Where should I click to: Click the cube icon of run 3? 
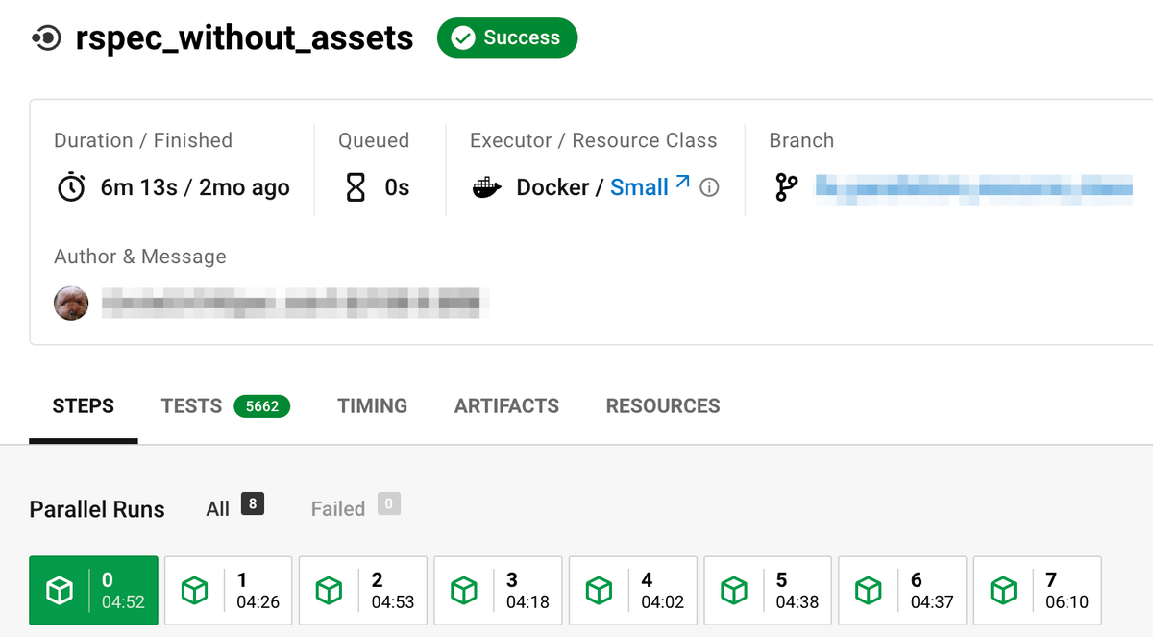click(x=464, y=590)
